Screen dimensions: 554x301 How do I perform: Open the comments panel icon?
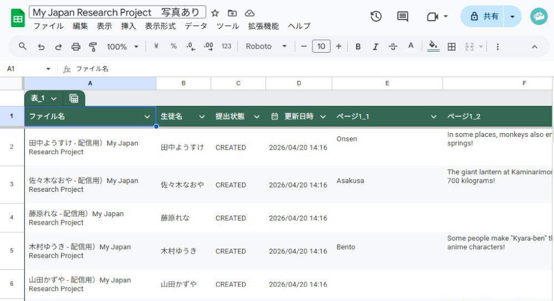(403, 17)
